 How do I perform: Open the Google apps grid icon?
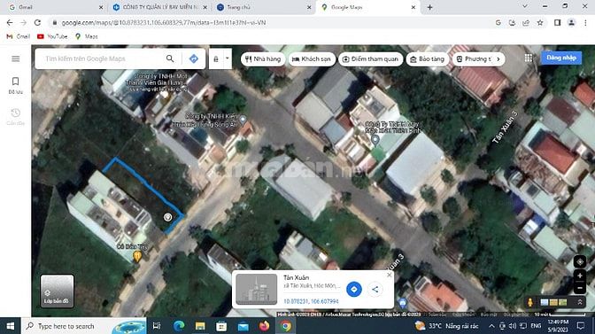(x=529, y=58)
